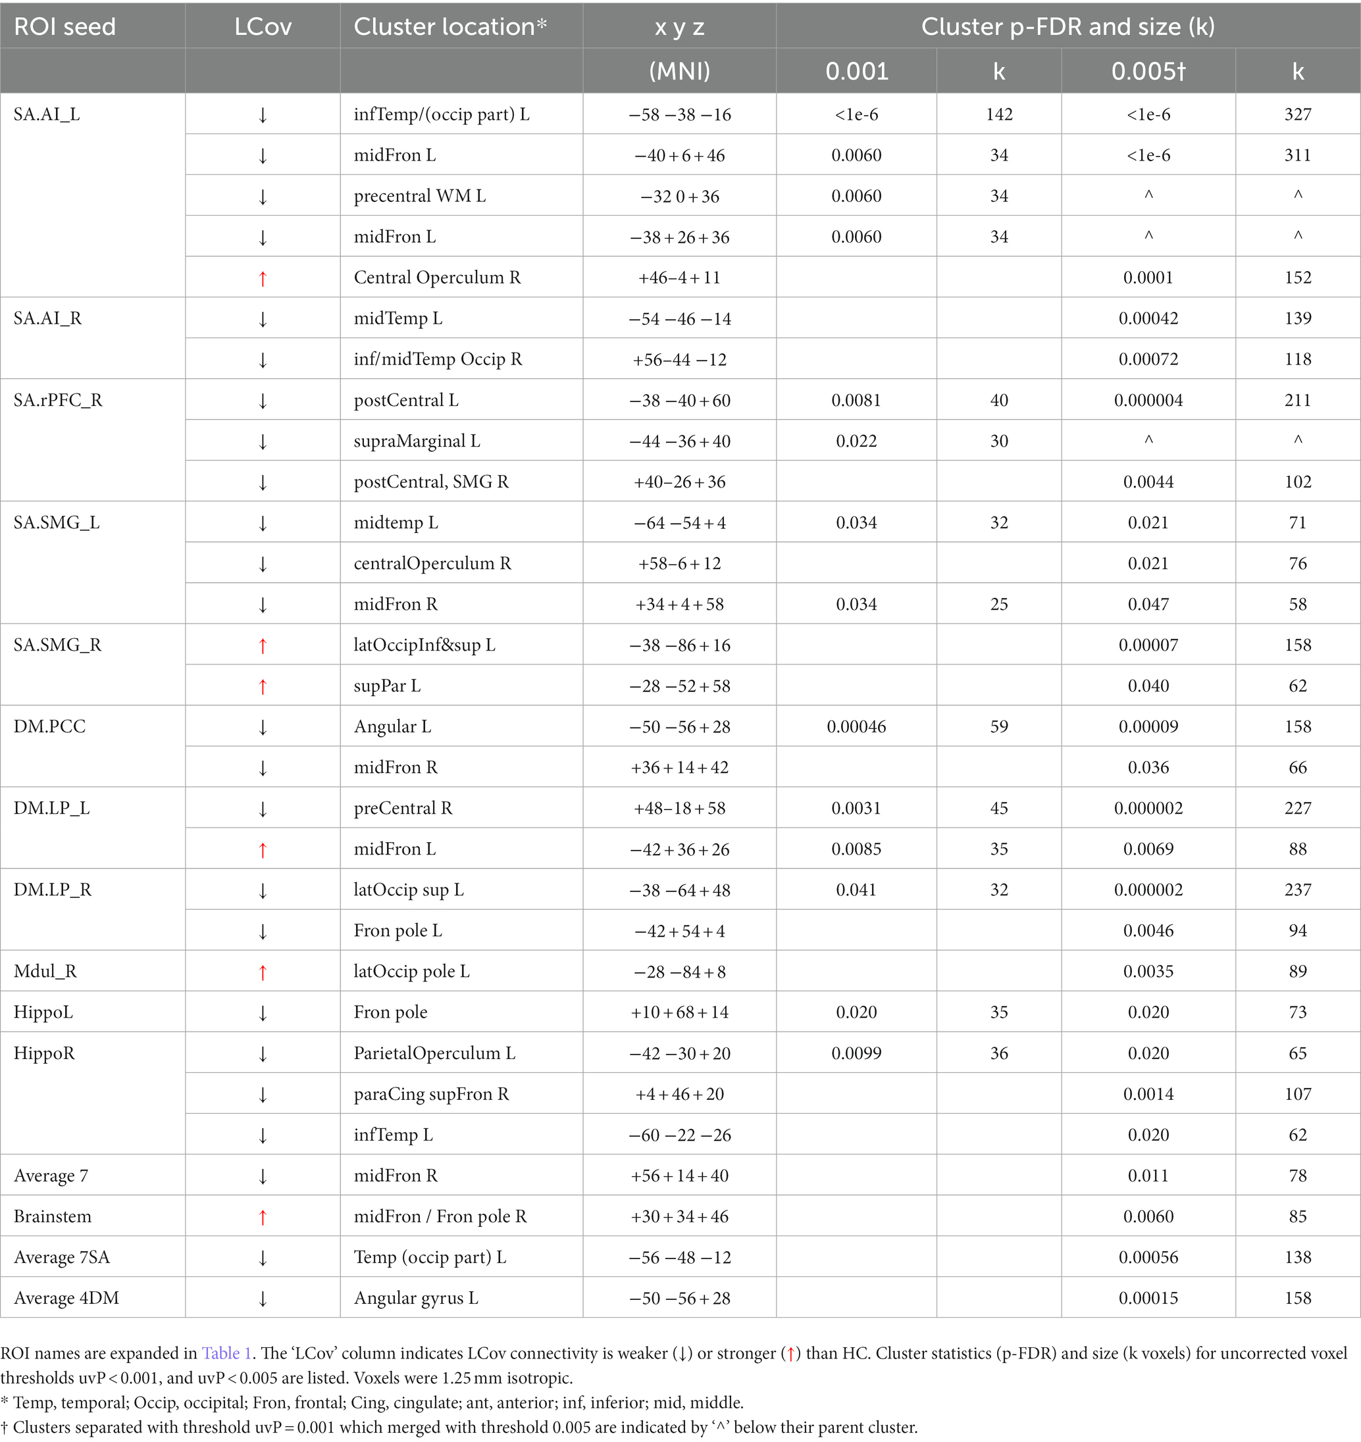Click the cluster size 142

[x=999, y=114]
